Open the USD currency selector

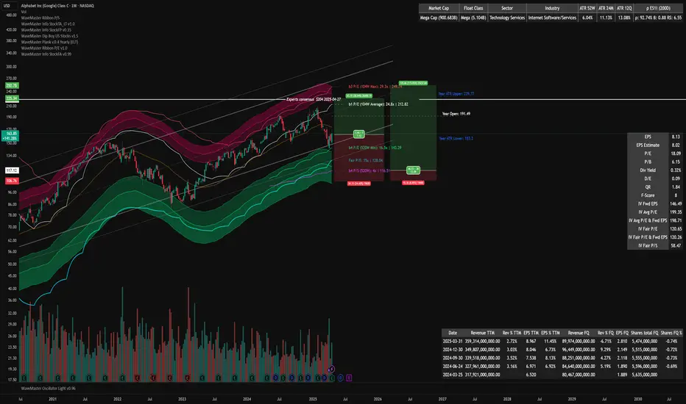tap(7, 6)
